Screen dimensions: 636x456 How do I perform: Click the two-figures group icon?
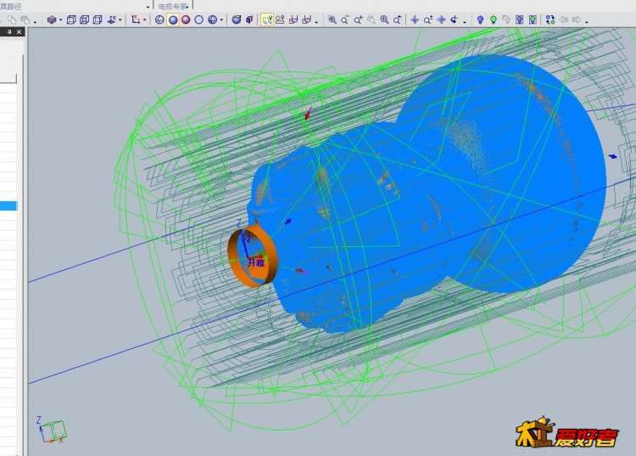pos(280,20)
